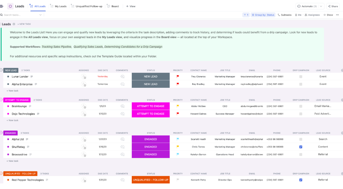Assign a user to Dojo Technologies

point(84,114)
